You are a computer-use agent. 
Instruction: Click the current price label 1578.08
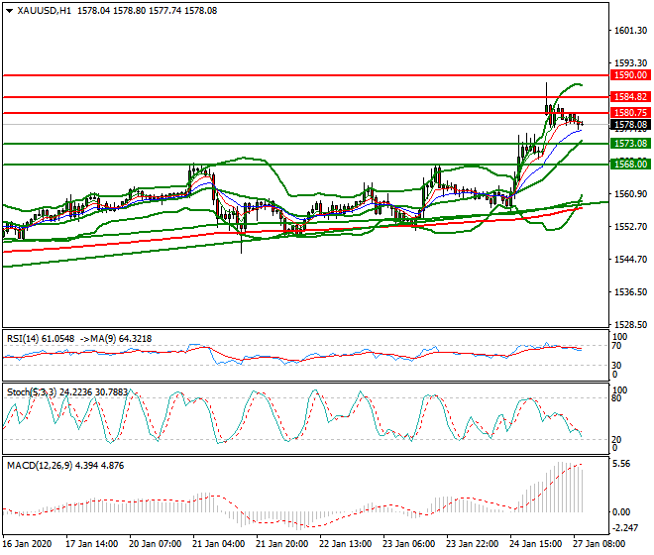(630, 124)
